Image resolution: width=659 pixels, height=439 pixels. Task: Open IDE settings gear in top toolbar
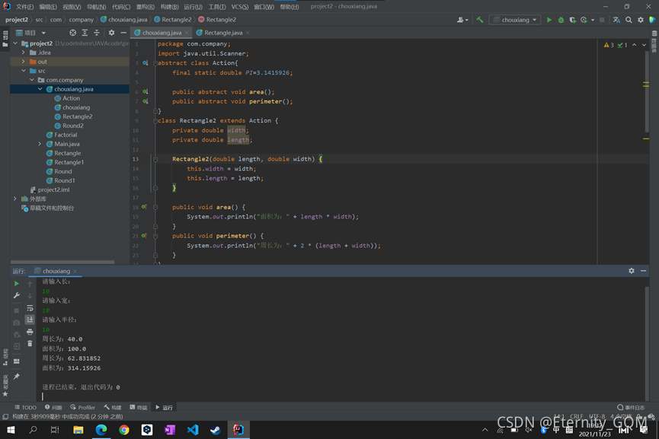coord(641,20)
